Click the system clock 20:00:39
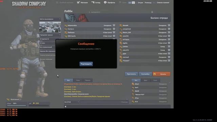The width and height of the screenshot is (217, 122). [208, 1]
